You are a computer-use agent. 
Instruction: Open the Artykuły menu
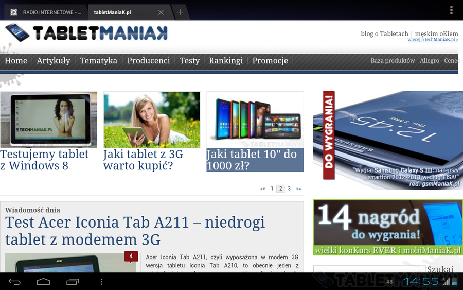54,61
